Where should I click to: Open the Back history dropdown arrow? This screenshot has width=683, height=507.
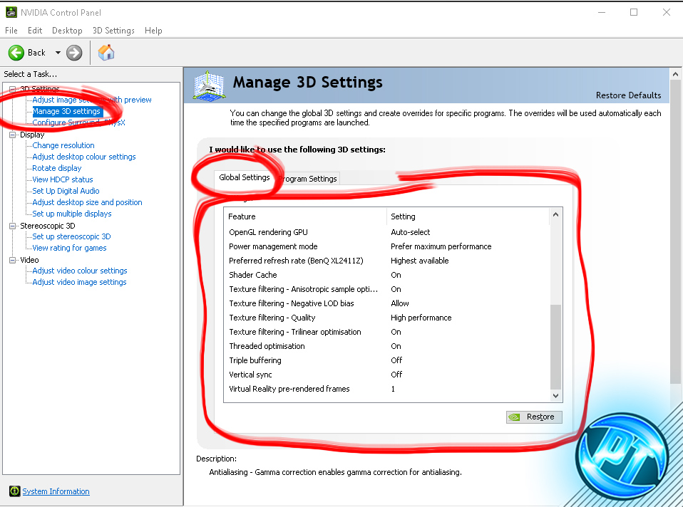(x=58, y=53)
